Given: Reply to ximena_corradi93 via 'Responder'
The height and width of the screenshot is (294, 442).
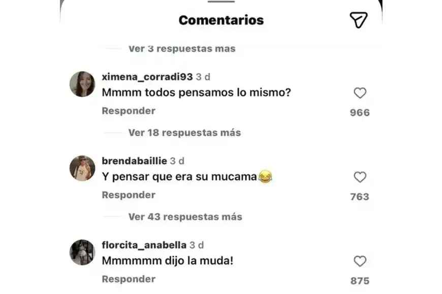Looking at the screenshot, I should click(129, 111).
